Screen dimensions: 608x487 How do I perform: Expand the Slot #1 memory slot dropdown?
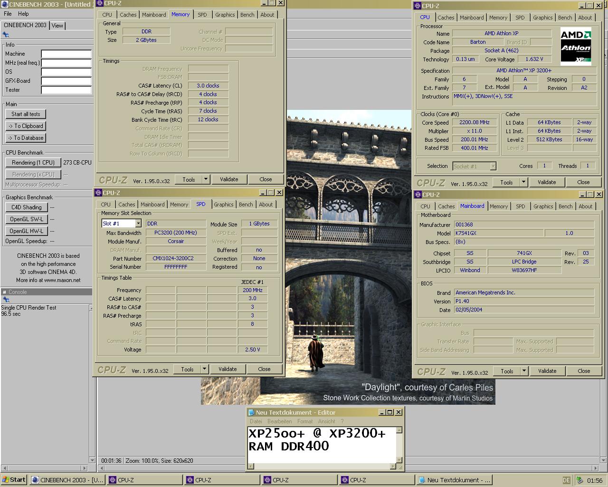pyautogui.click(x=138, y=224)
